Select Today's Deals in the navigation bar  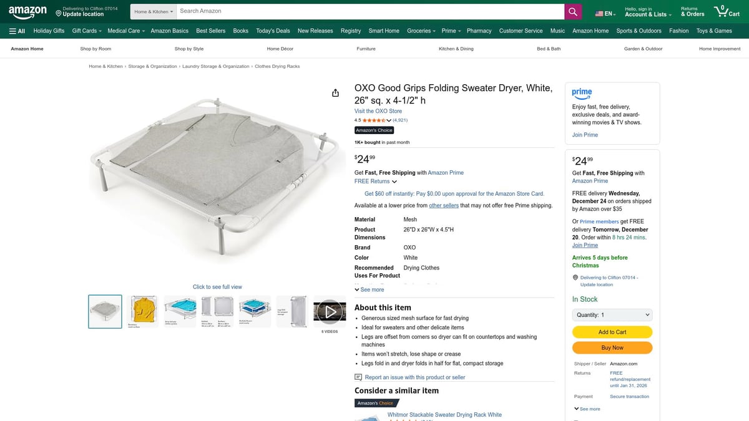(273, 31)
